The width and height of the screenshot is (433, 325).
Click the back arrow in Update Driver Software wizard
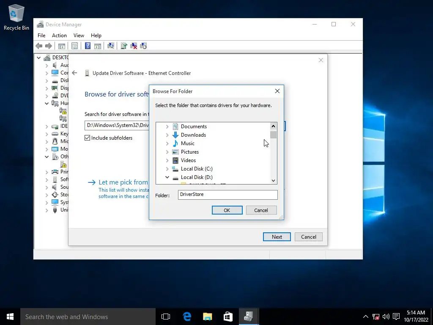[x=74, y=73]
